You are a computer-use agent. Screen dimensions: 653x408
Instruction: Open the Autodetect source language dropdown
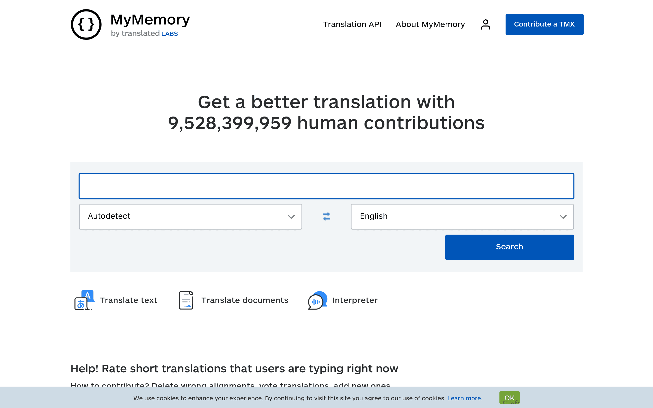tap(191, 216)
